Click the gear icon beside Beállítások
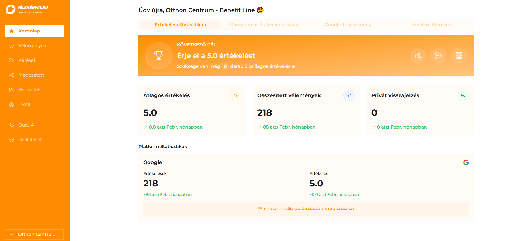 [12, 140]
